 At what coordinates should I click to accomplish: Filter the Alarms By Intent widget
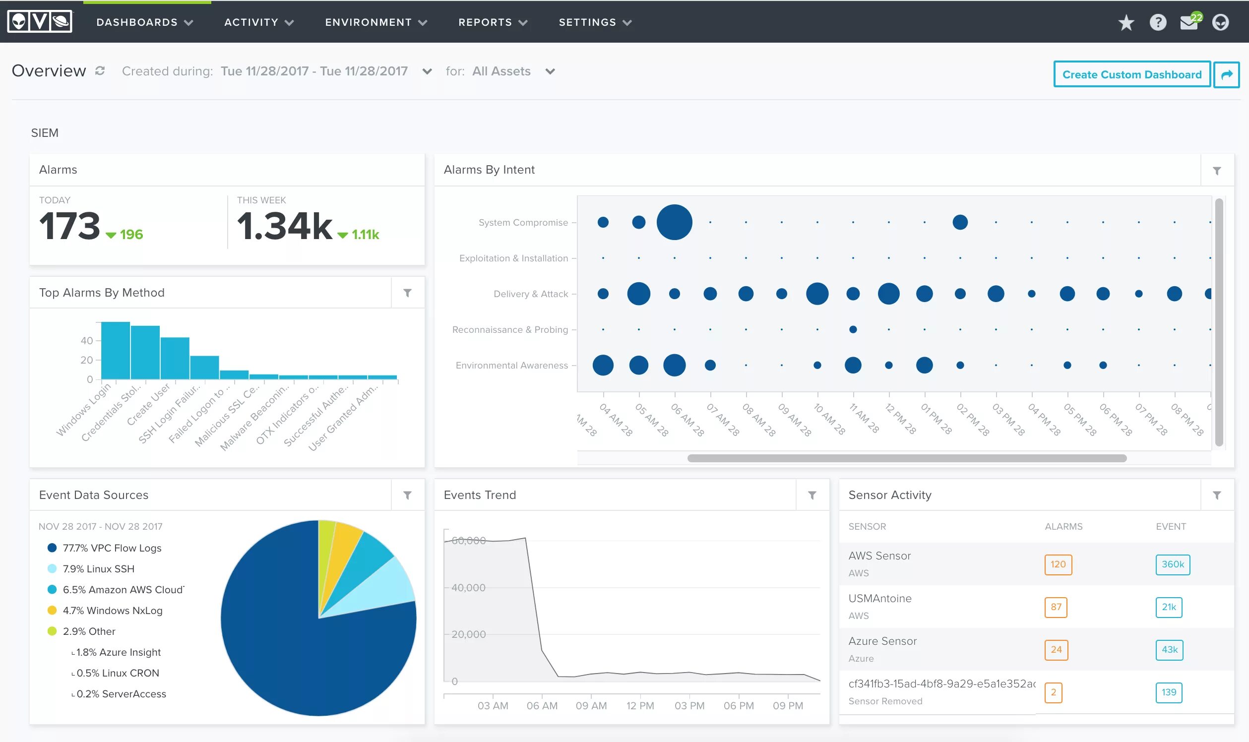click(1217, 171)
